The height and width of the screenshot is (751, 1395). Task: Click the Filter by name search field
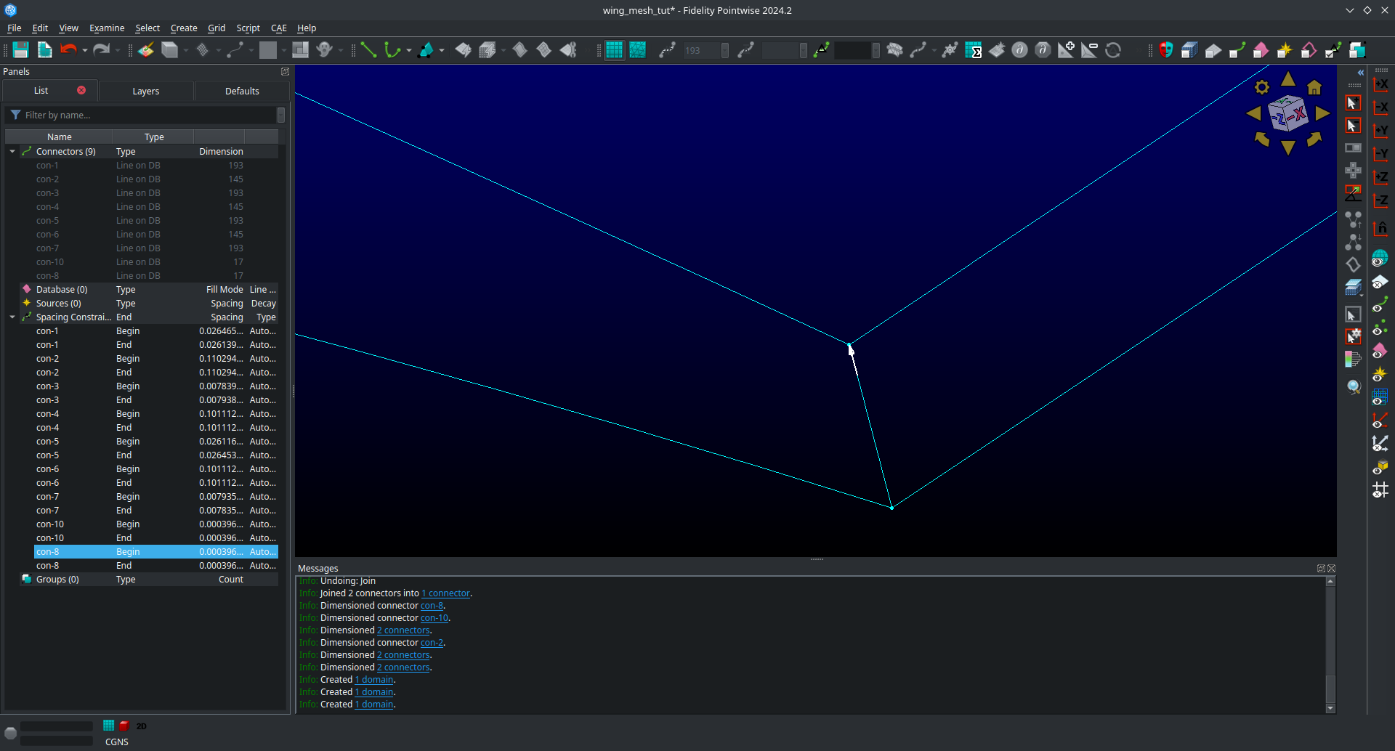point(145,115)
